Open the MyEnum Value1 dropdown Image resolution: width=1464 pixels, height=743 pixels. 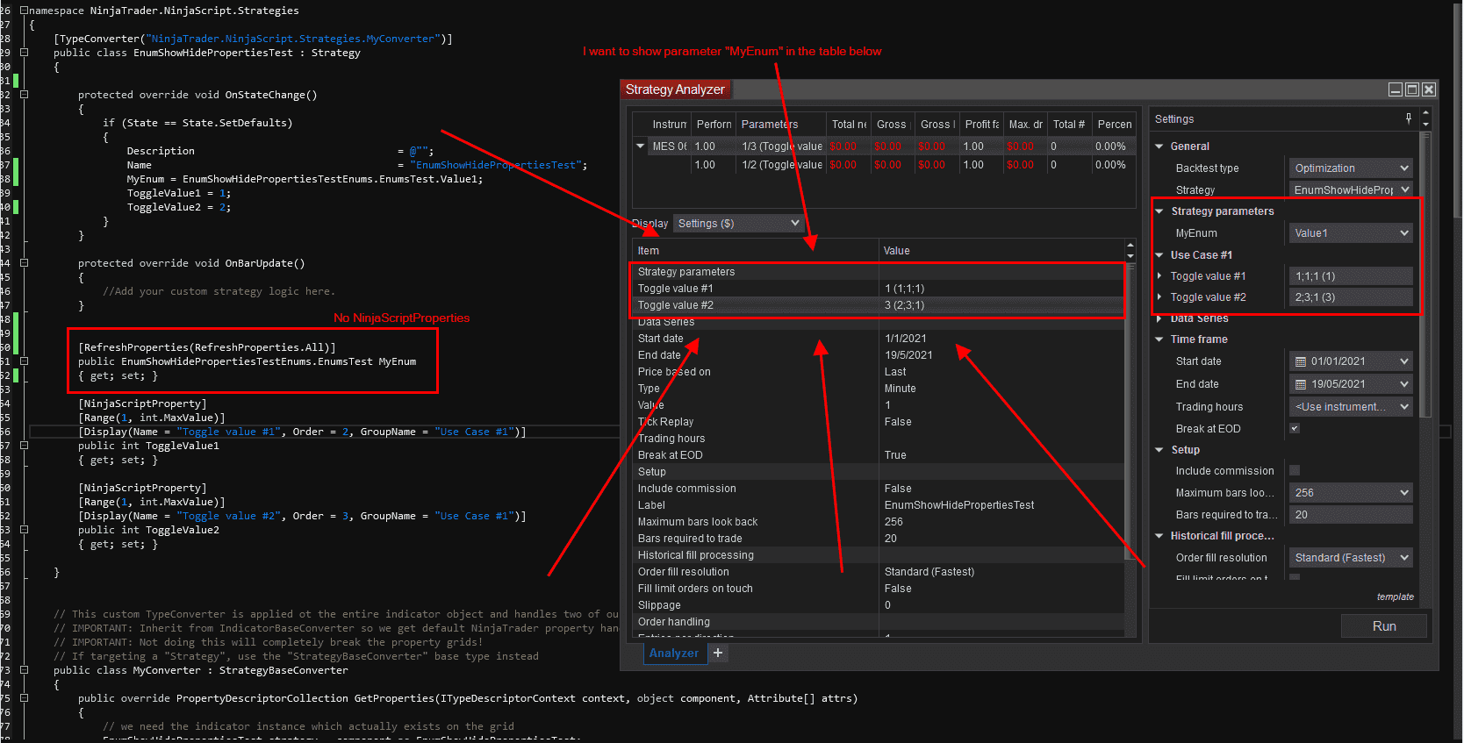coord(1351,233)
